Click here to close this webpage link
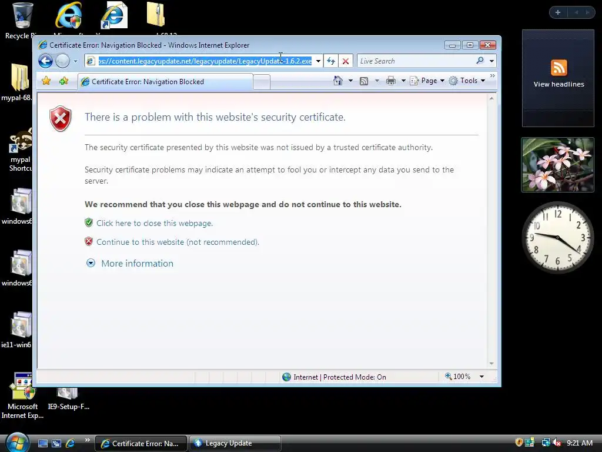 (x=155, y=223)
